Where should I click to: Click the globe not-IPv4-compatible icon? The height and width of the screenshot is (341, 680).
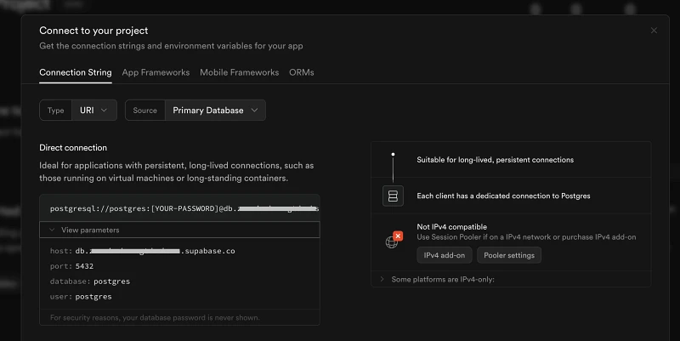coord(394,241)
